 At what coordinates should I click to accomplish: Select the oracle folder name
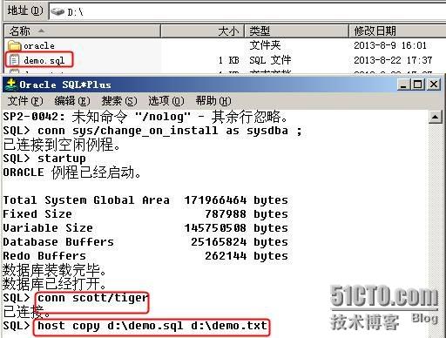tap(39, 46)
